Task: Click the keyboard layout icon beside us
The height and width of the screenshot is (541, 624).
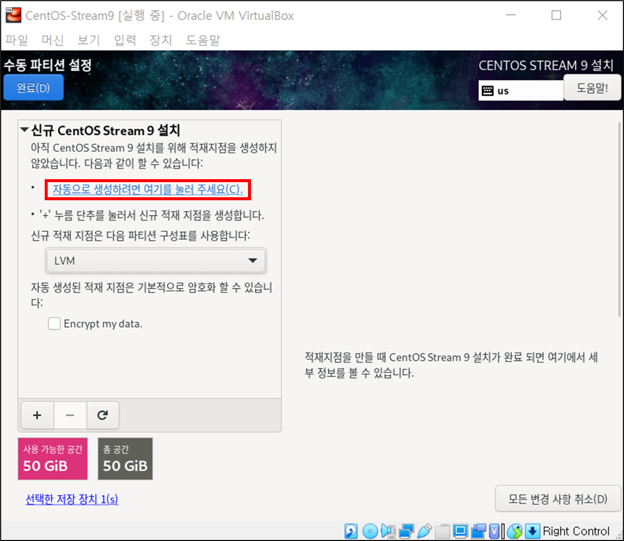Action: click(487, 91)
